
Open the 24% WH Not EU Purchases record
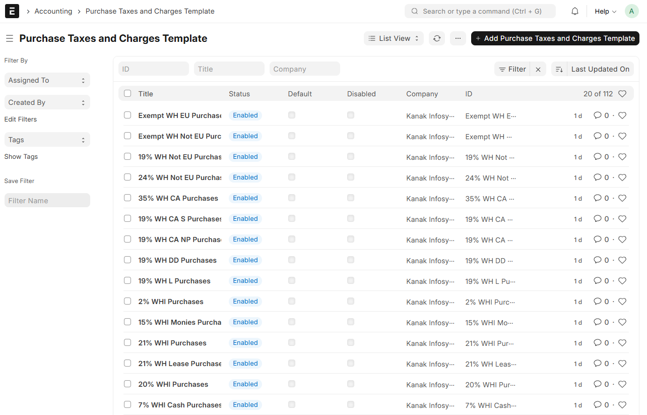pos(180,177)
